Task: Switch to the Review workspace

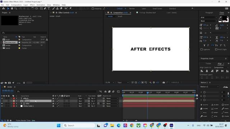Action: click(132, 9)
